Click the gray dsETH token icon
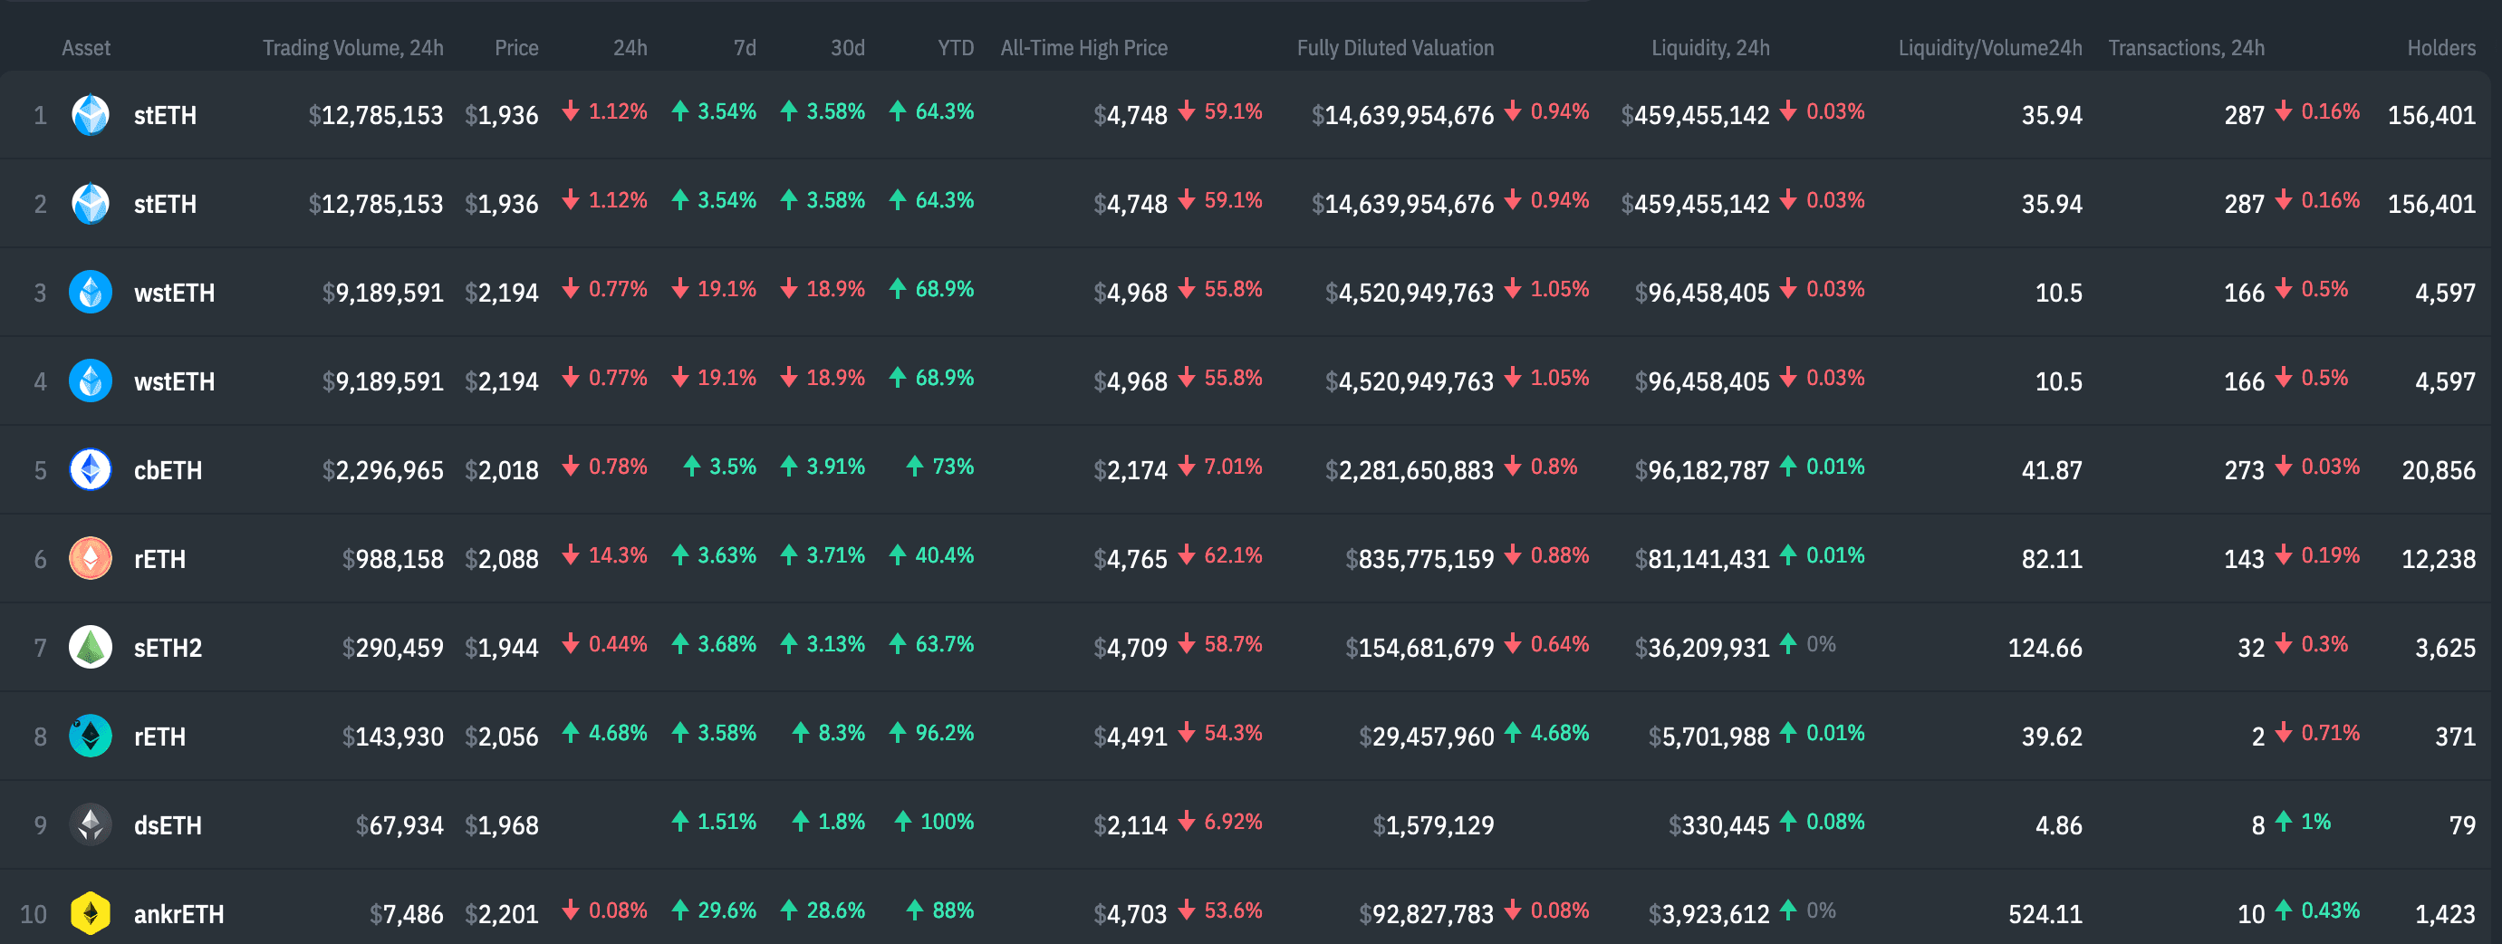Viewport: 2502px width, 944px height. tap(91, 824)
